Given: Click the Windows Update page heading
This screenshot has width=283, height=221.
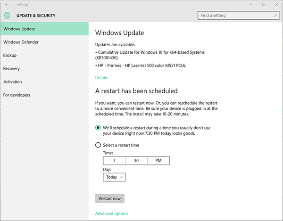Looking at the screenshot, I should pyautogui.click(x=119, y=33).
